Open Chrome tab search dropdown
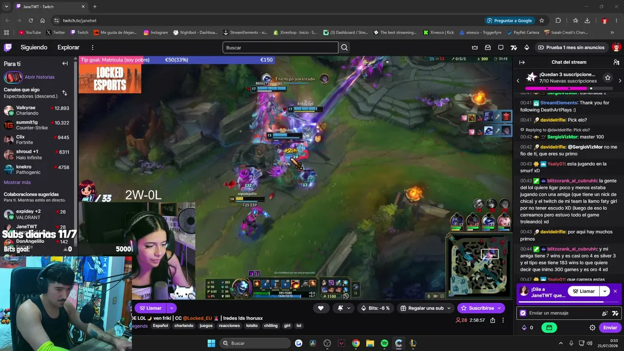This screenshot has height=351, width=624. click(x=6, y=6)
